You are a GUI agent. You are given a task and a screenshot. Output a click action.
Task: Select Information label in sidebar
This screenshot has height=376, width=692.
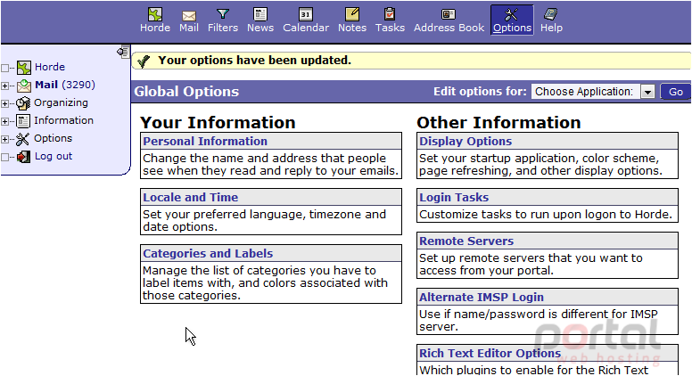63,120
